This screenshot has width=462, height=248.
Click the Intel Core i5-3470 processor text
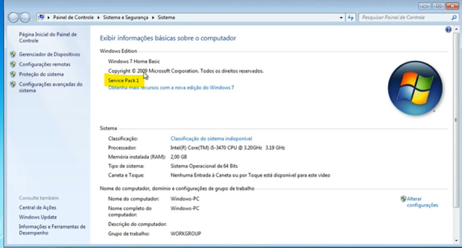[228, 148]
